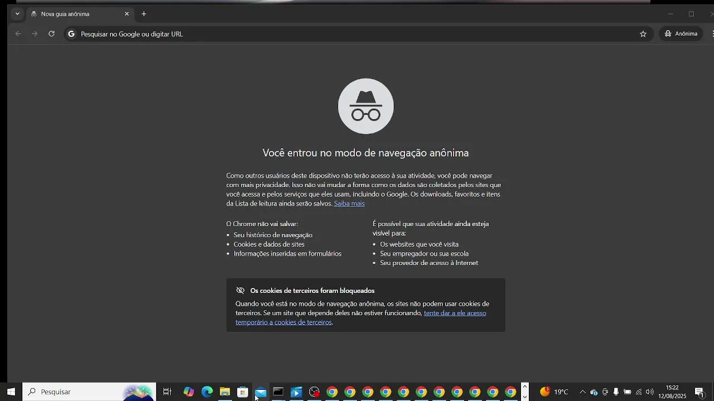Open a new tab with plus button

[x=144, y=14]
